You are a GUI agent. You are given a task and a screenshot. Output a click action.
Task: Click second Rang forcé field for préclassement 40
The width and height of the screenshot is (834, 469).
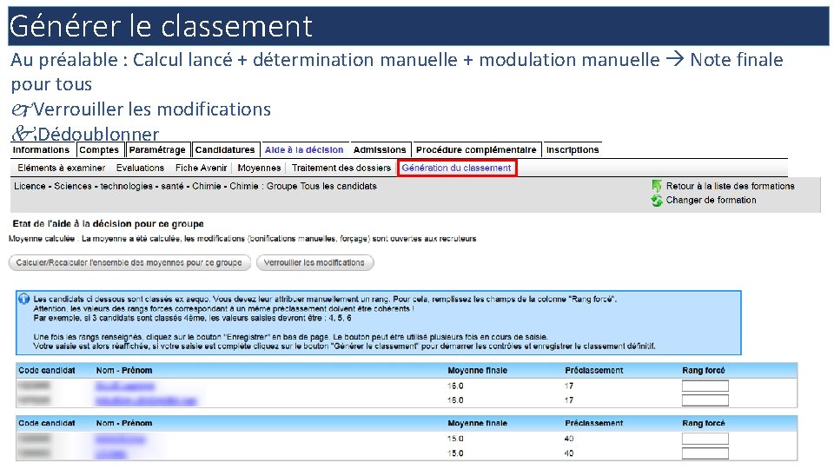pyautogui.click(x=705, y=453)
